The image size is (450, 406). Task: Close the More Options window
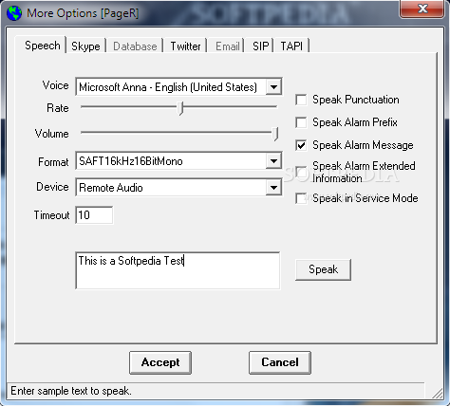pyautogui.click(x=422, y=9)
